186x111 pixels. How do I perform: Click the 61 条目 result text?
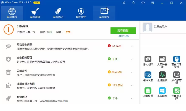coord(117,46)
